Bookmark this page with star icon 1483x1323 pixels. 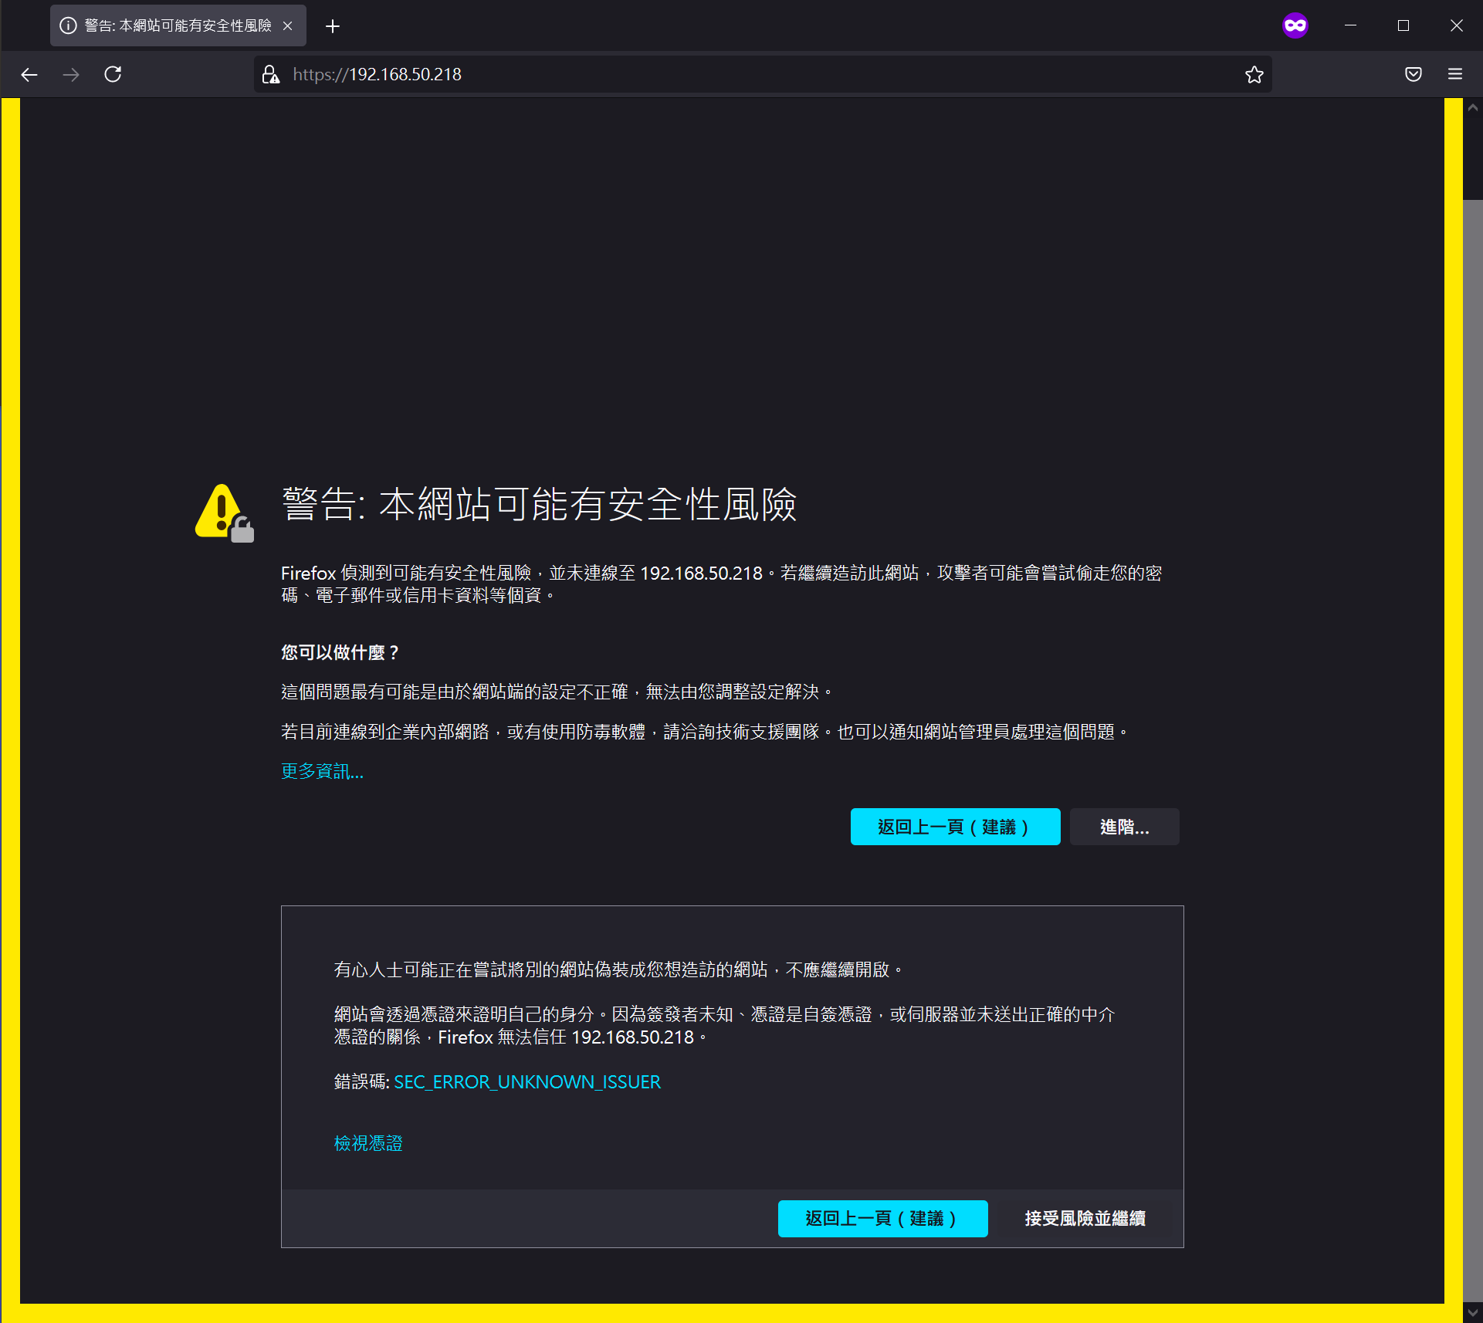tap(1254, 74)
